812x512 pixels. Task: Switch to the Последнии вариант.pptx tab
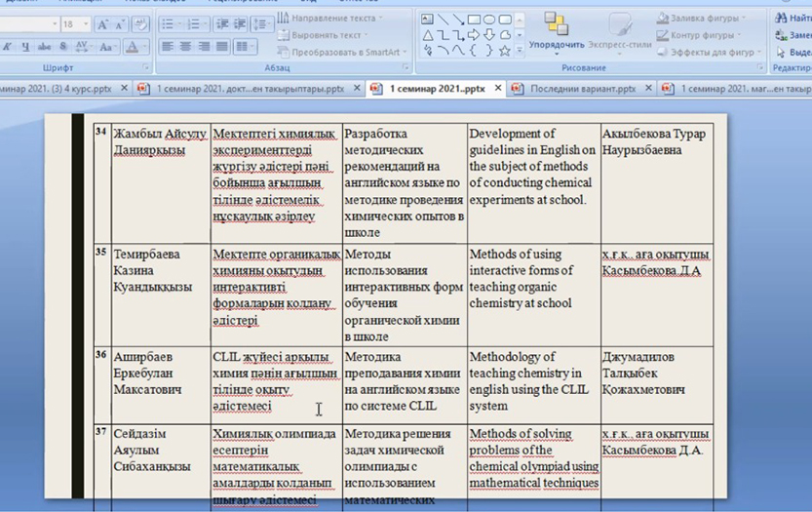(x=581, y=88)
